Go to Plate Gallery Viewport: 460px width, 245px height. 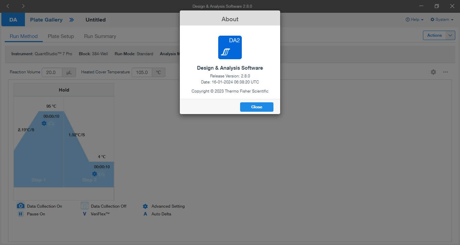[x=46, y=20]
